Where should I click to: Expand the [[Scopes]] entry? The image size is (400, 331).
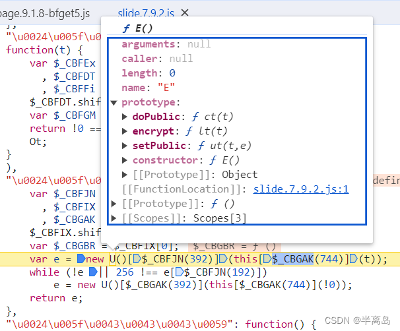pos(114,218)
